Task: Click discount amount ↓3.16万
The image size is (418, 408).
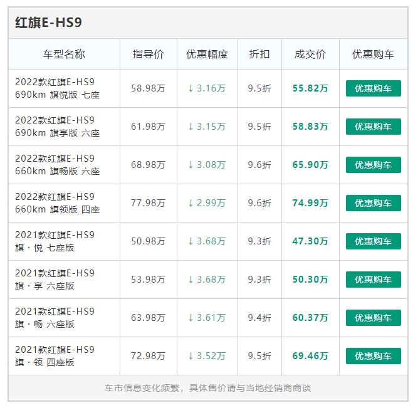Action: tap(207, 88)
